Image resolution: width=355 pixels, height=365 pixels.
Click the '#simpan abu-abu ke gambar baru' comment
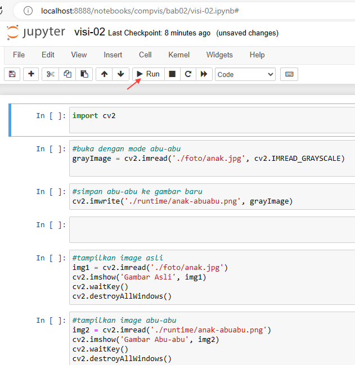click(x=137, y=192)
